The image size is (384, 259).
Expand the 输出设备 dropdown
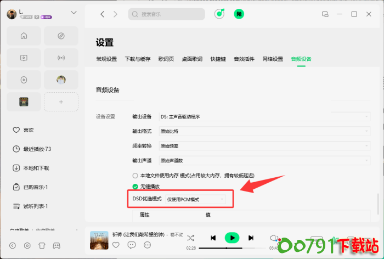[264, 116]
